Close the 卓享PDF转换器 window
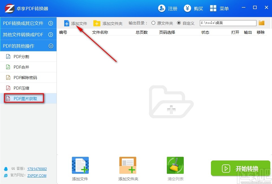 click(x=266, y=7)
